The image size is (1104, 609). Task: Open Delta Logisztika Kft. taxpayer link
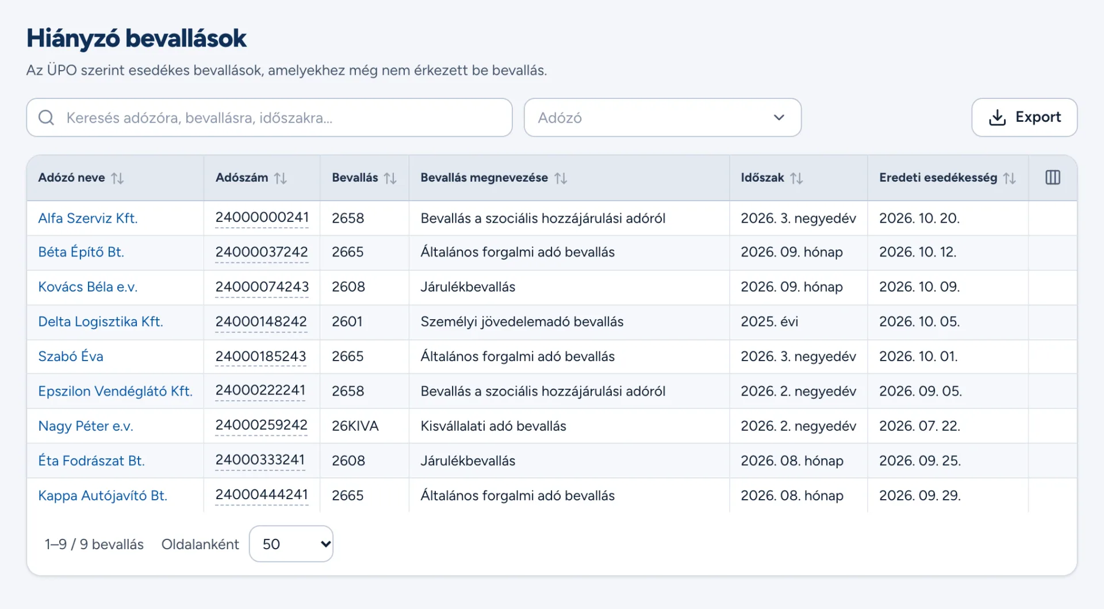101,322
